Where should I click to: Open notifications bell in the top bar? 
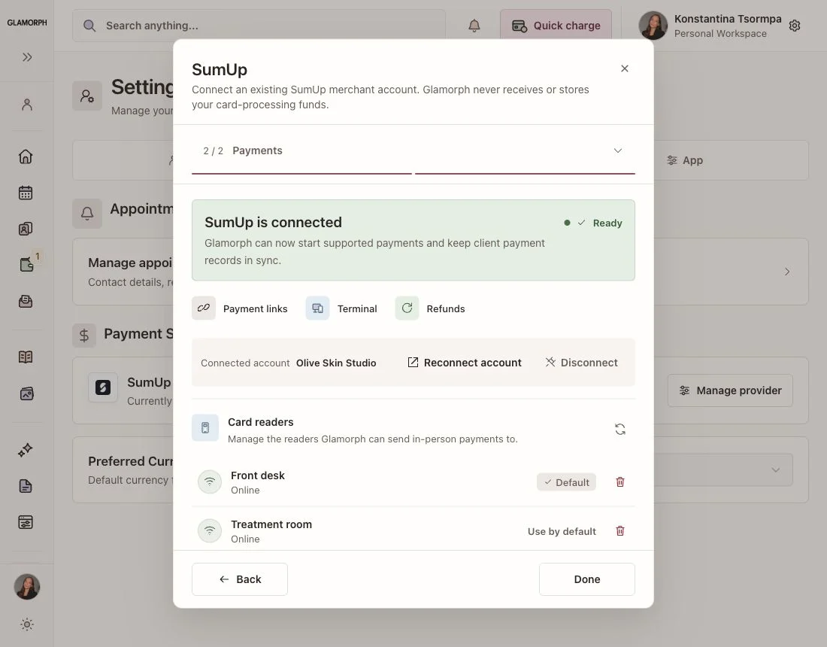[x=474, y=26]
